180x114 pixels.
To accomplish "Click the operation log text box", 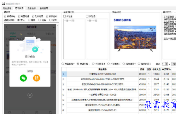I will point(169,37).
